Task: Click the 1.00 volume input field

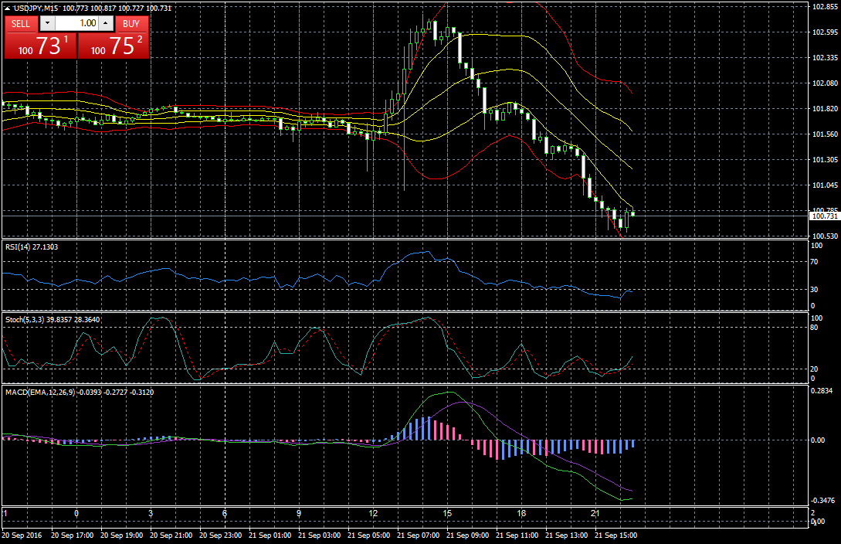Action: pyautogui.click(x=76, y=23)
